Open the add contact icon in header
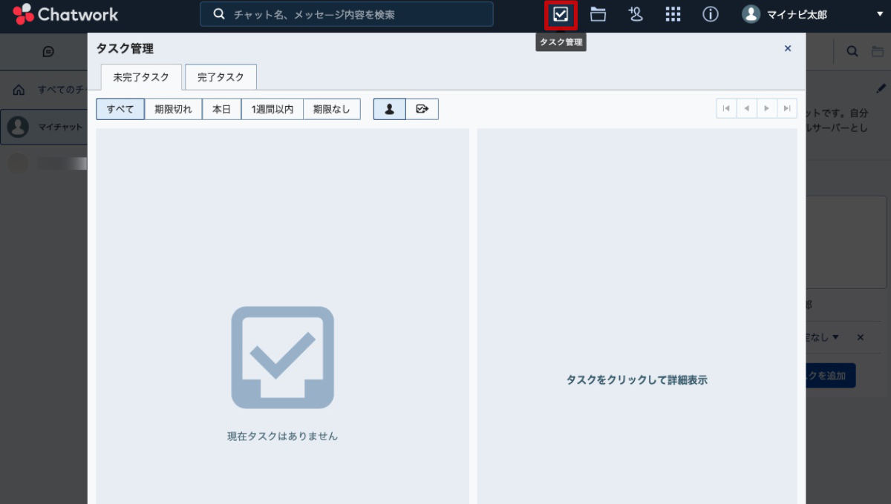This screenshot has width=891, height=504. tap(636, 14)
